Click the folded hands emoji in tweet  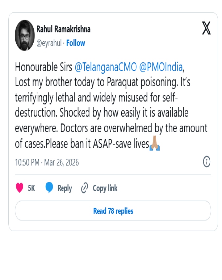155,144
